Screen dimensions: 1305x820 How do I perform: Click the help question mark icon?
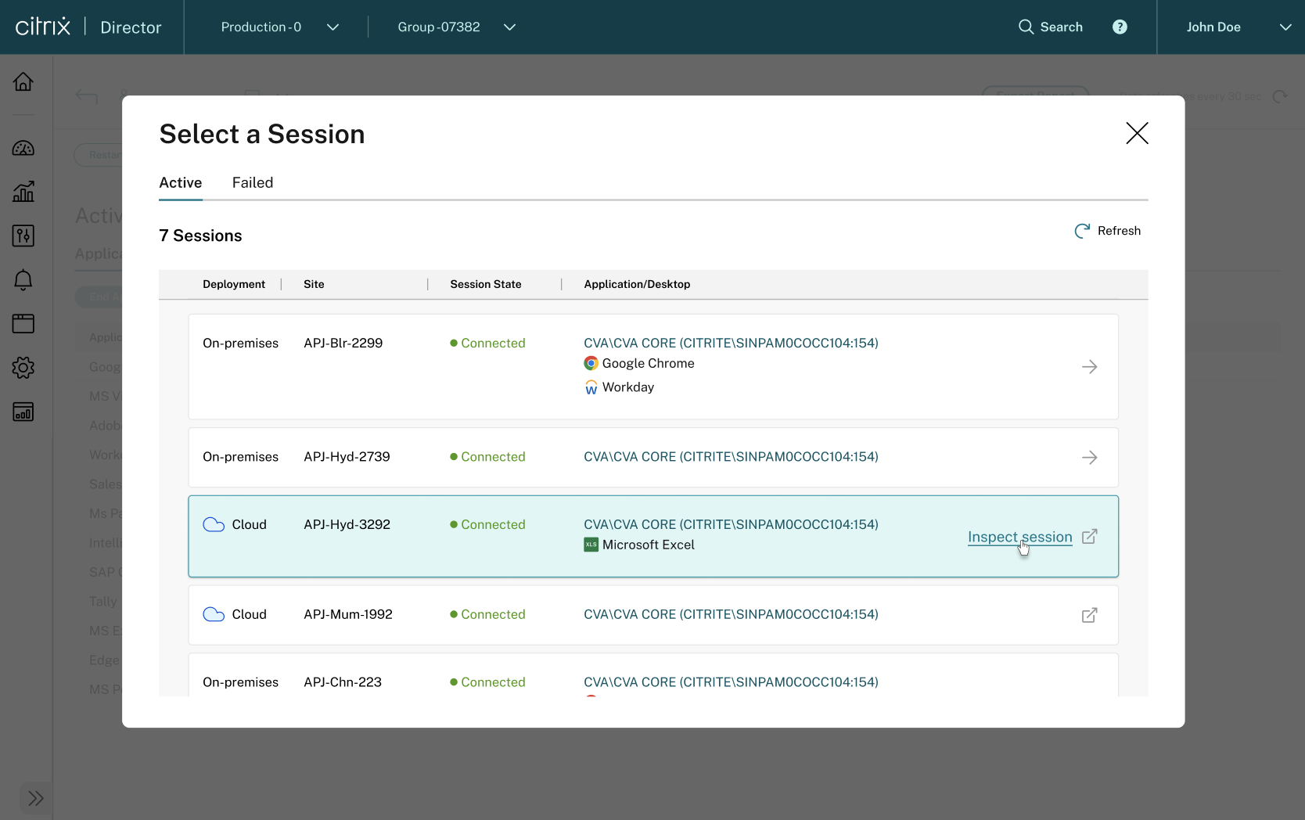[1120, 27]
